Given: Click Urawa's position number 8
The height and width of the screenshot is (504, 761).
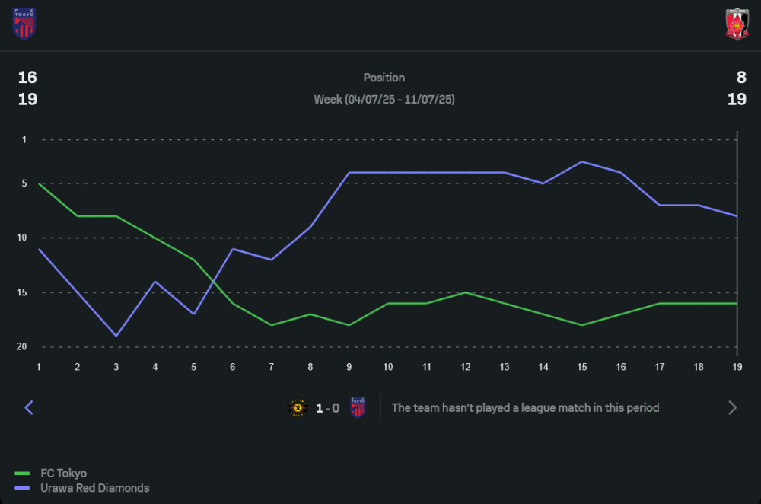Looking at the screenshot, I should tap(741, 78).
